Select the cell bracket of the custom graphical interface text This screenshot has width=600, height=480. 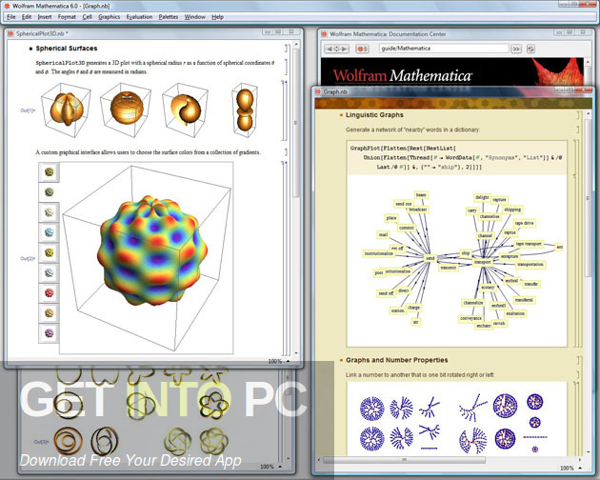(287, 152)
